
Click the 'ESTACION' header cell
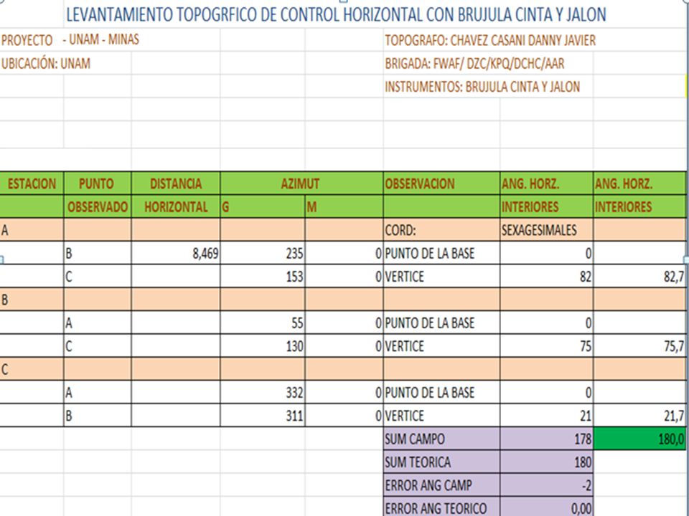pyautogui.click(x=32, y=183)
